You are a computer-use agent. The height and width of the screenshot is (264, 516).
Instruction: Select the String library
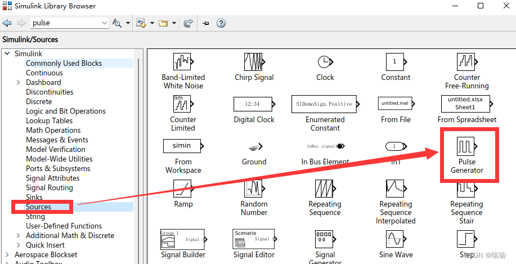click(35, 216)
